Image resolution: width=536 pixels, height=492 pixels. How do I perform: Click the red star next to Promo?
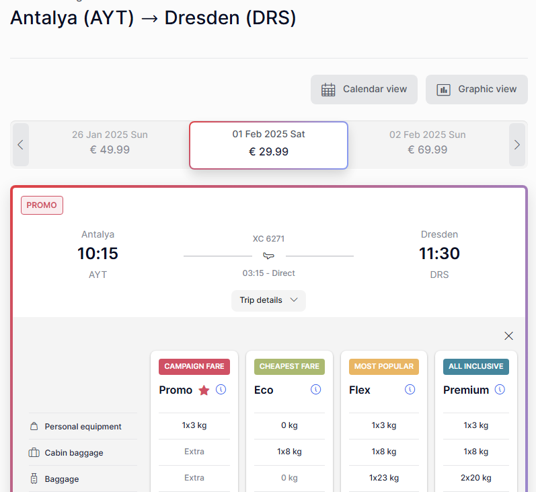pos(204,390)
